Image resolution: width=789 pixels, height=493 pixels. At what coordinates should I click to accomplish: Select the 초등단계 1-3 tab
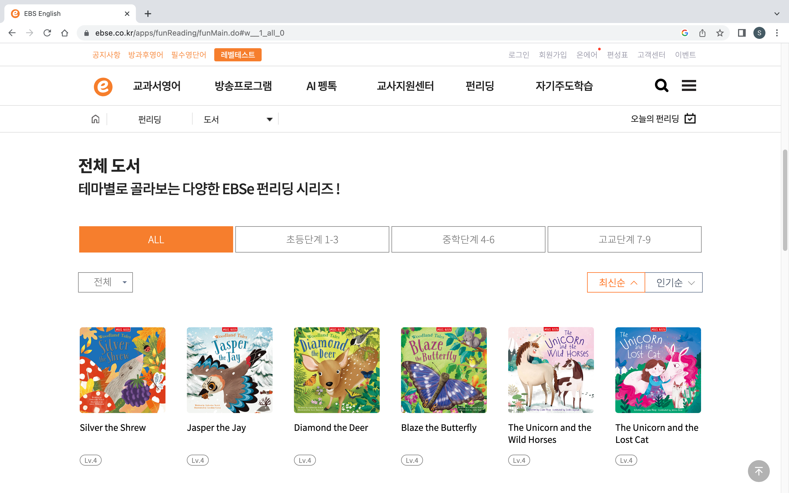click(312, 239)
